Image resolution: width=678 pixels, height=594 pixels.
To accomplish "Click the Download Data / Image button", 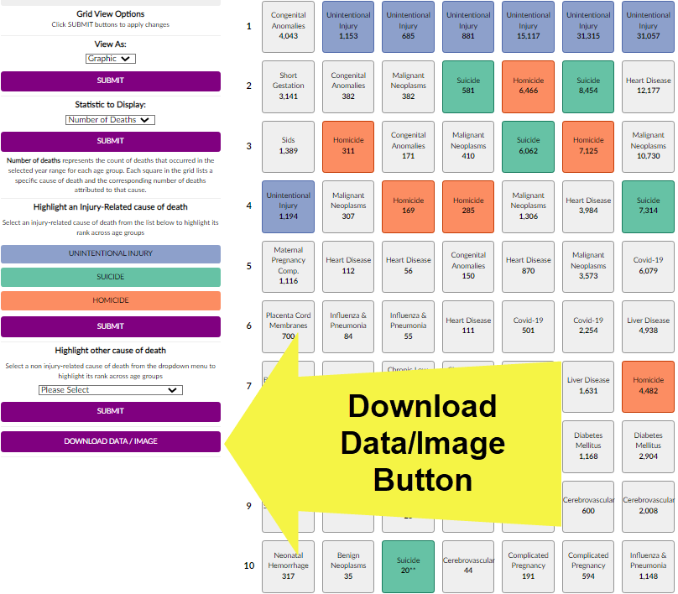I will pyautogui.click(x=111, y=441).
